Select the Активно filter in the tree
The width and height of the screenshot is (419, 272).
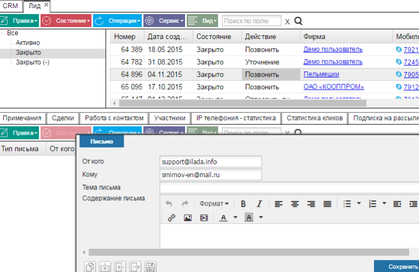point(28,43)
